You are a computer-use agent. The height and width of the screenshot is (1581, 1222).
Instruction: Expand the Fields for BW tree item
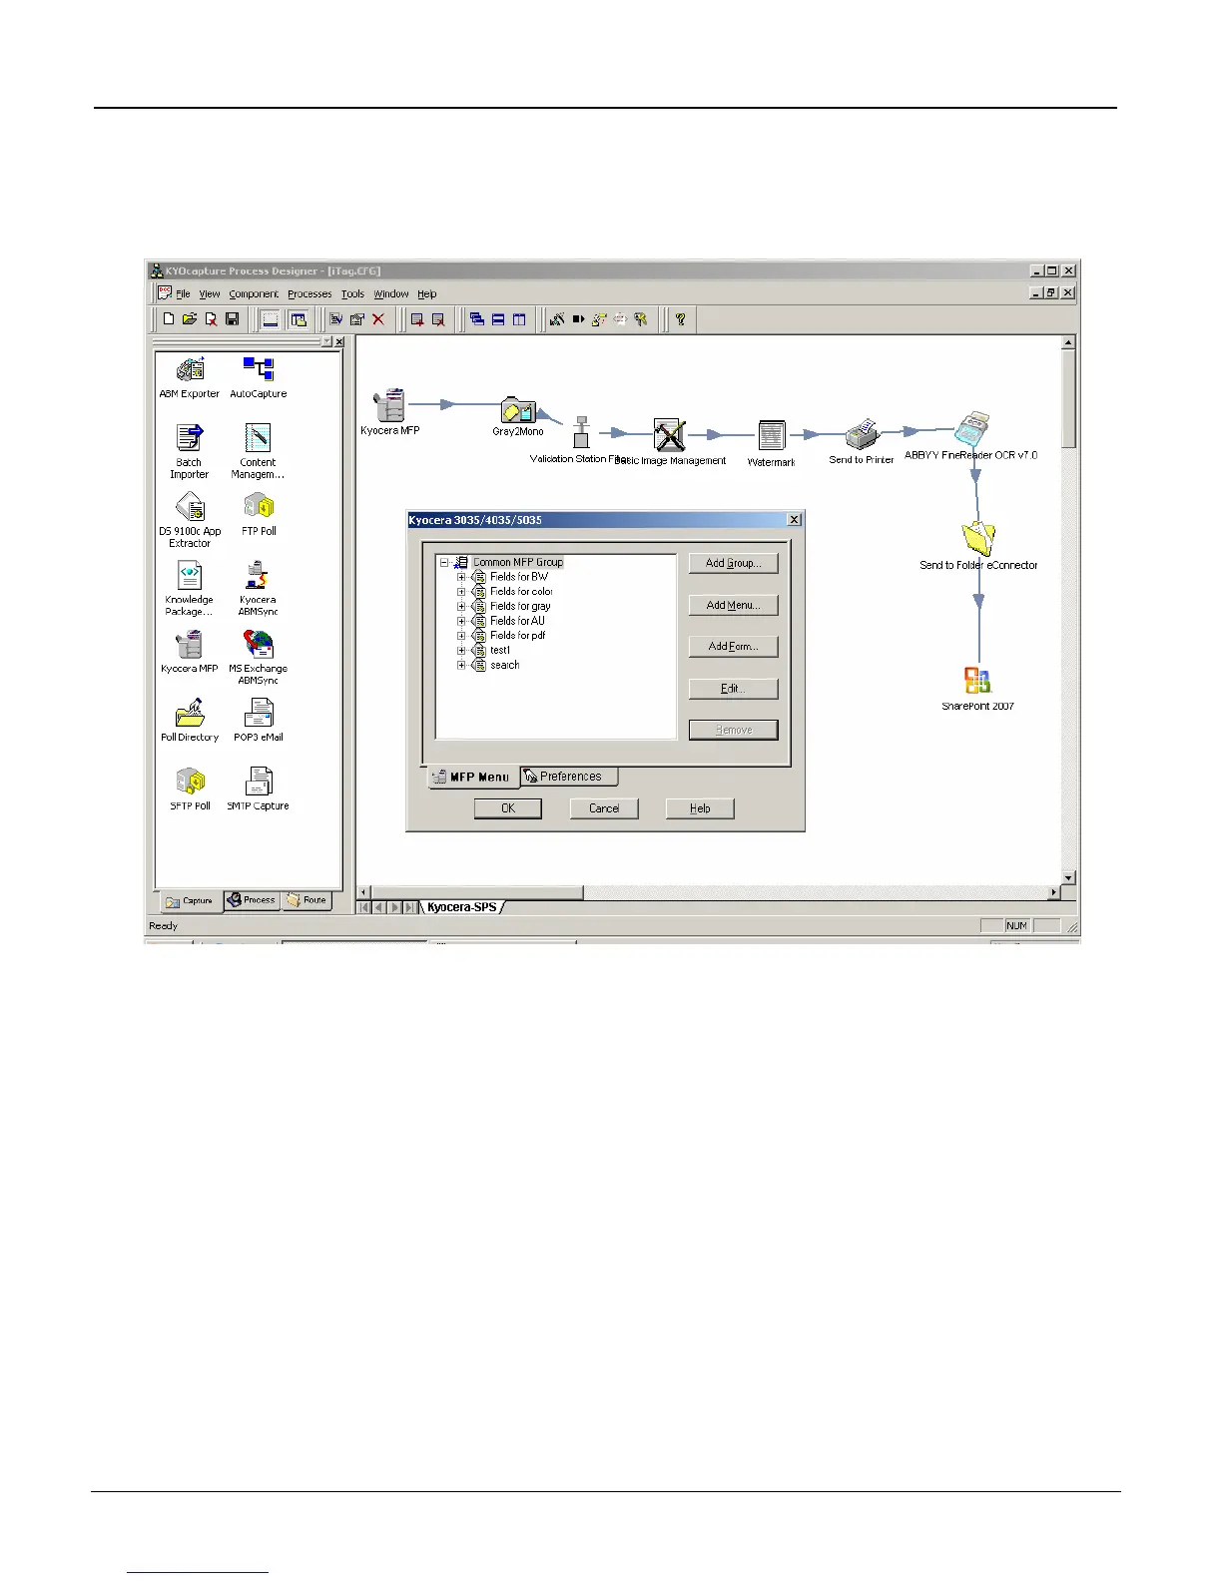(x=461, y=577)
